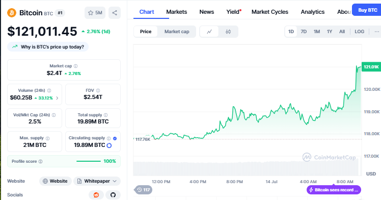Open the Markets tab
This screenshot has height=200, width=381.
[x=177, y=12]
